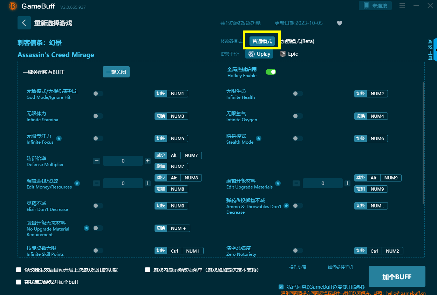Viewport: 437px width, 295px height.
Task: Turn on Infinite Stamina
Action: 98,116
